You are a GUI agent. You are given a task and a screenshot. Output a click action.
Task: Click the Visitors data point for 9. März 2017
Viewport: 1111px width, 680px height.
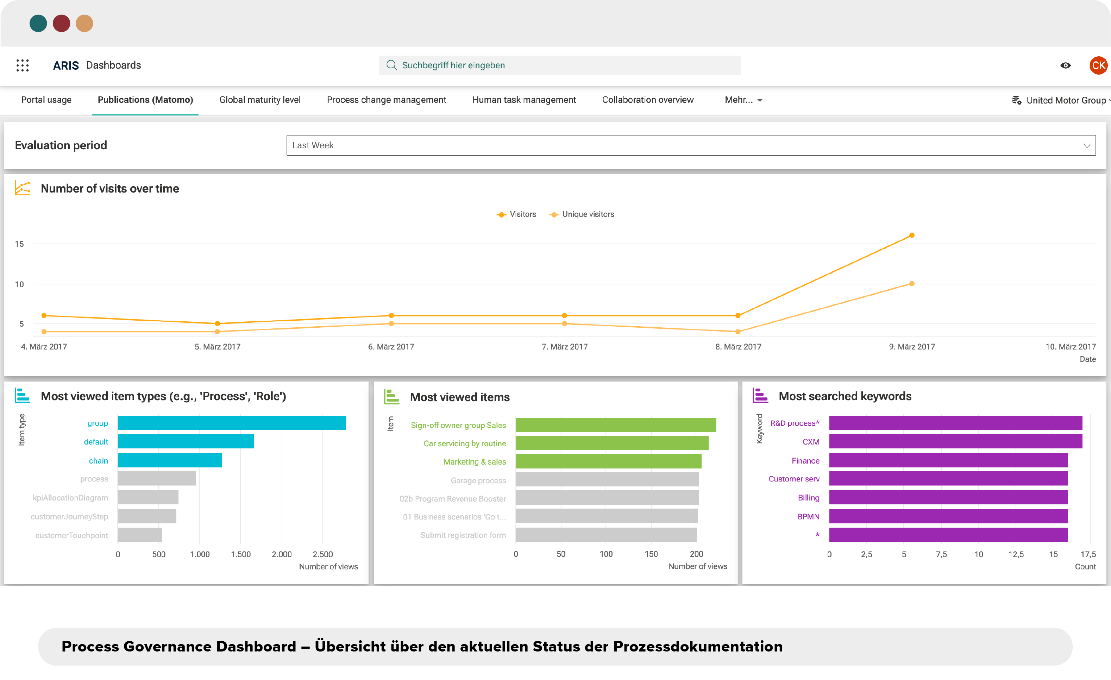point(912,235)
